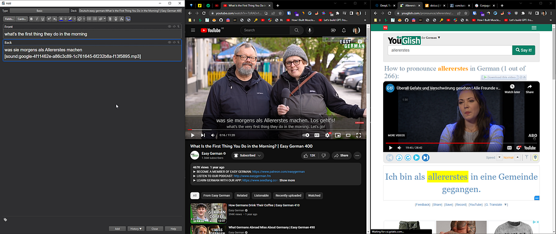Toggle YouTube autoplay switch
Image resolution: width=556 pixels, height=234 pixels.
coord(306,135)
